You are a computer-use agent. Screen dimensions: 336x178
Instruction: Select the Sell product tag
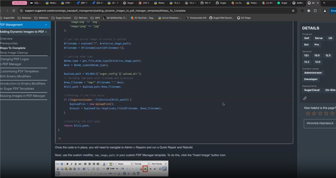click(306, 38)
